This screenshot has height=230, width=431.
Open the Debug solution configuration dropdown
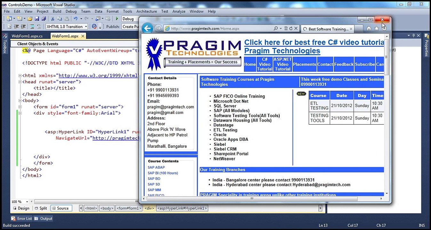point(130,19)
